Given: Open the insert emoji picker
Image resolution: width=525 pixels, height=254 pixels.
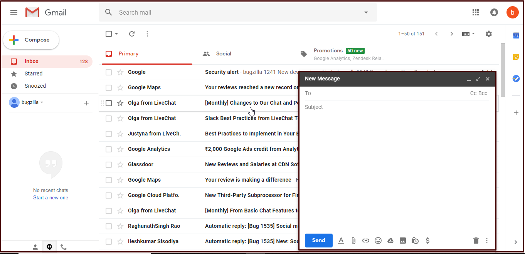Looking at the screenshot, I should pyautogui.click(x=378, y=241).
